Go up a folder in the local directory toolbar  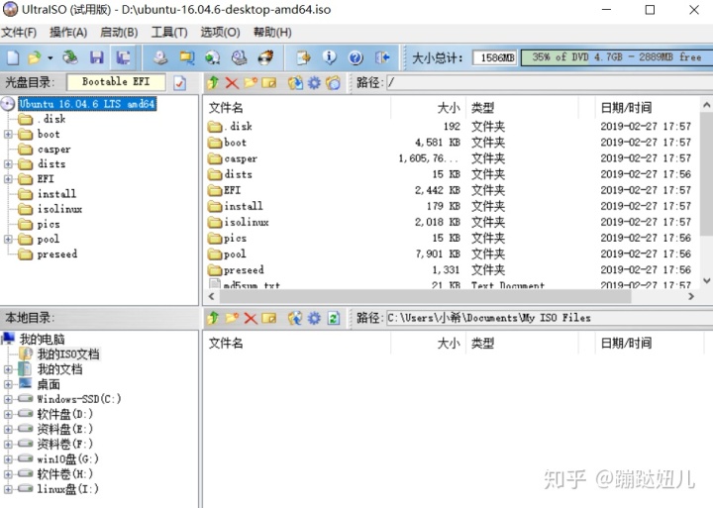pyautogui.click(x=213, y=318)
